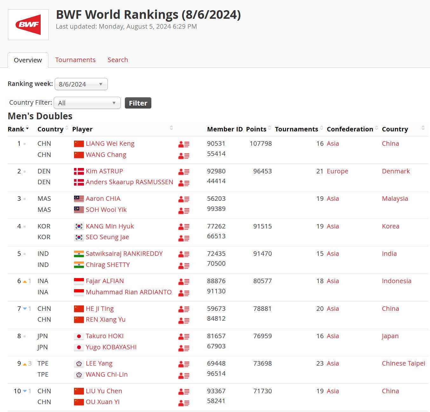This screenshot has height=412, width=430.
Task: Open Fajar ALFIAN player link
Action: click(105, 281)
